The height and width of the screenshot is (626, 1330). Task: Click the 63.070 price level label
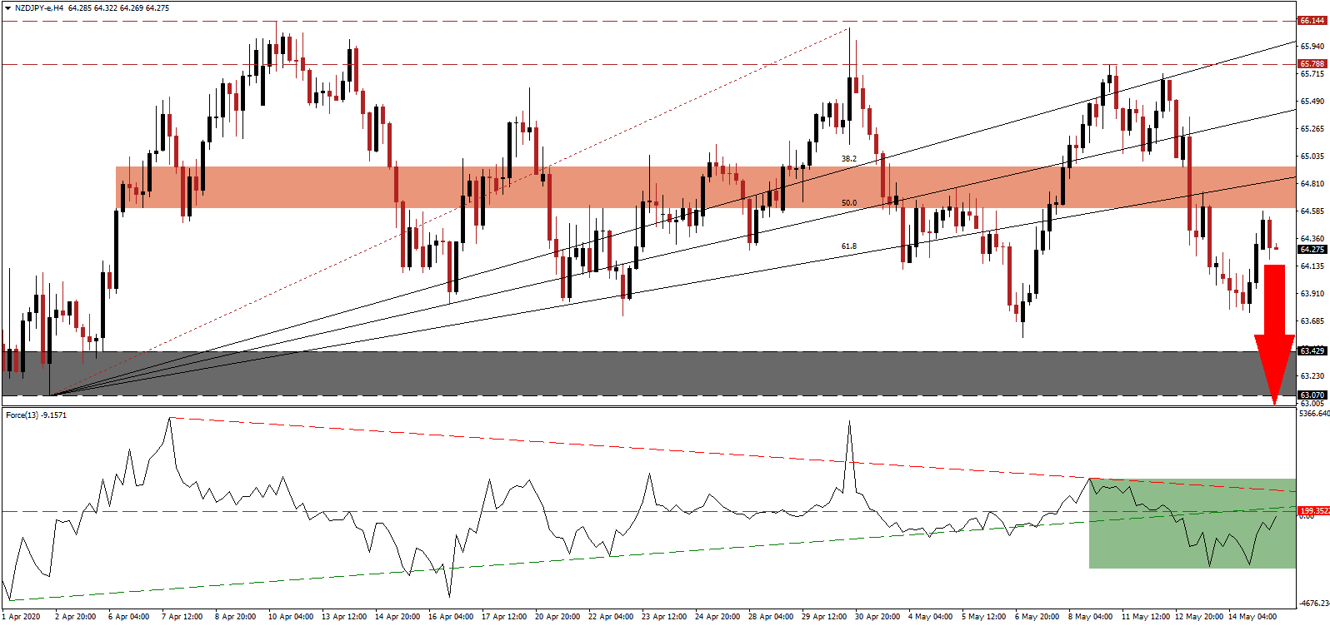point(1312,395)
